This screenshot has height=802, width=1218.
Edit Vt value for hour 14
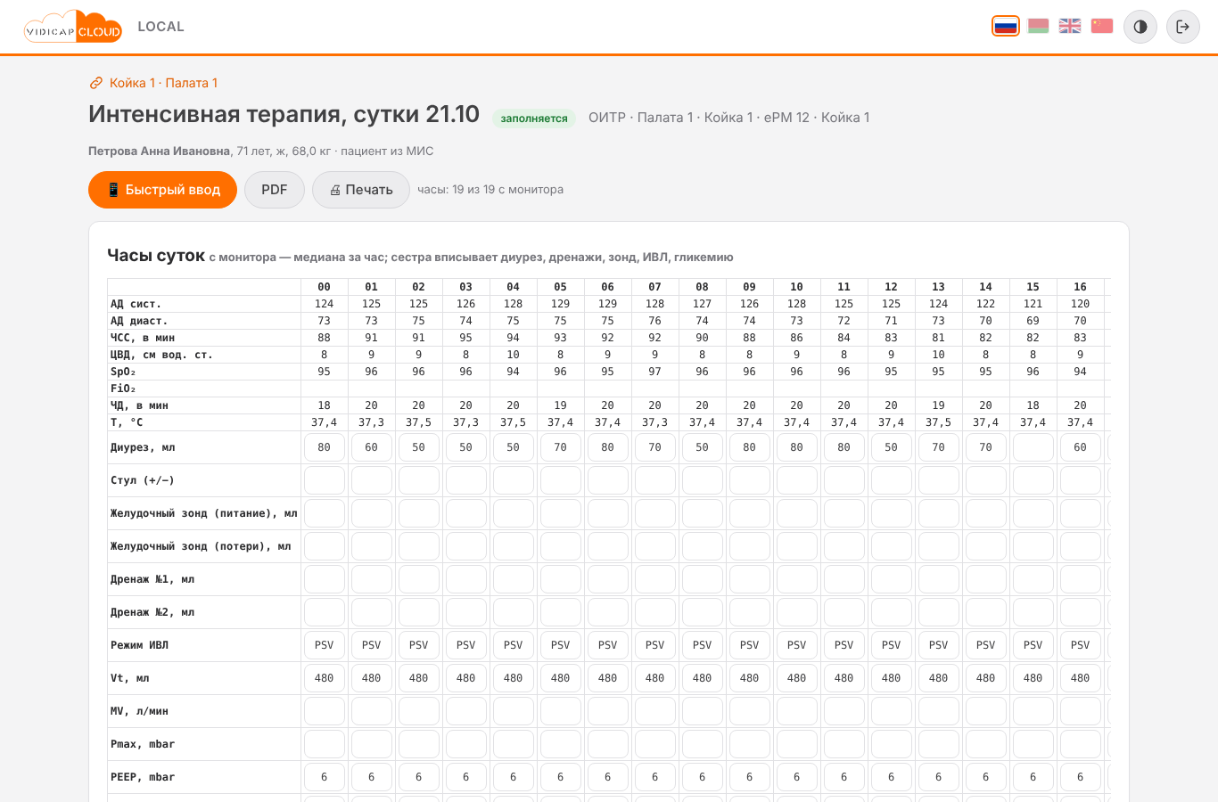[x=986, y=678]
